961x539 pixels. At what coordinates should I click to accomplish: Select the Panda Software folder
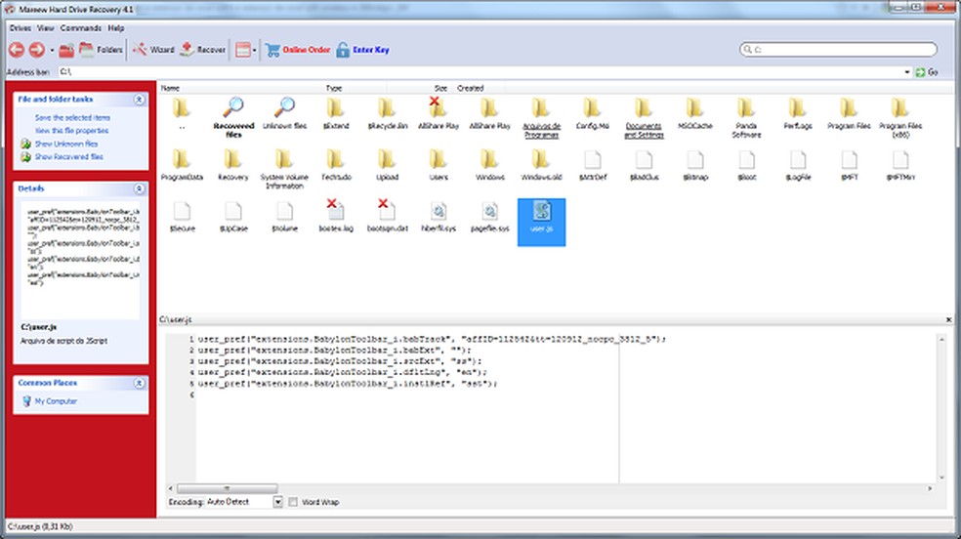point(746,116)
